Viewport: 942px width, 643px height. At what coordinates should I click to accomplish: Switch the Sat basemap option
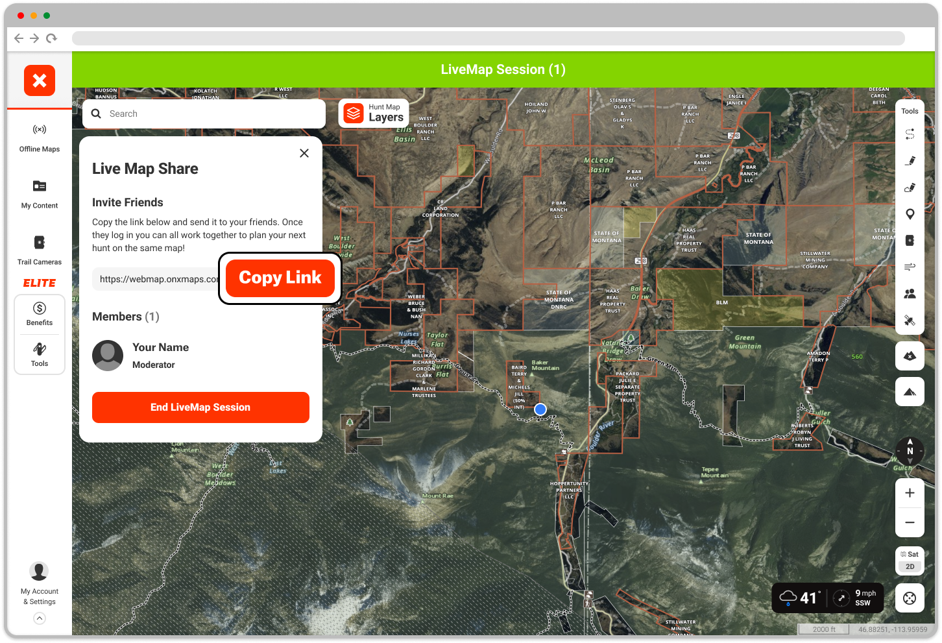(910, 554)
